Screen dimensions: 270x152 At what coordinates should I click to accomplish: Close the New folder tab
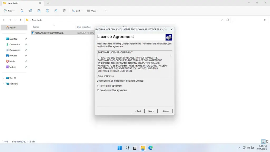(x=40, y=3)
